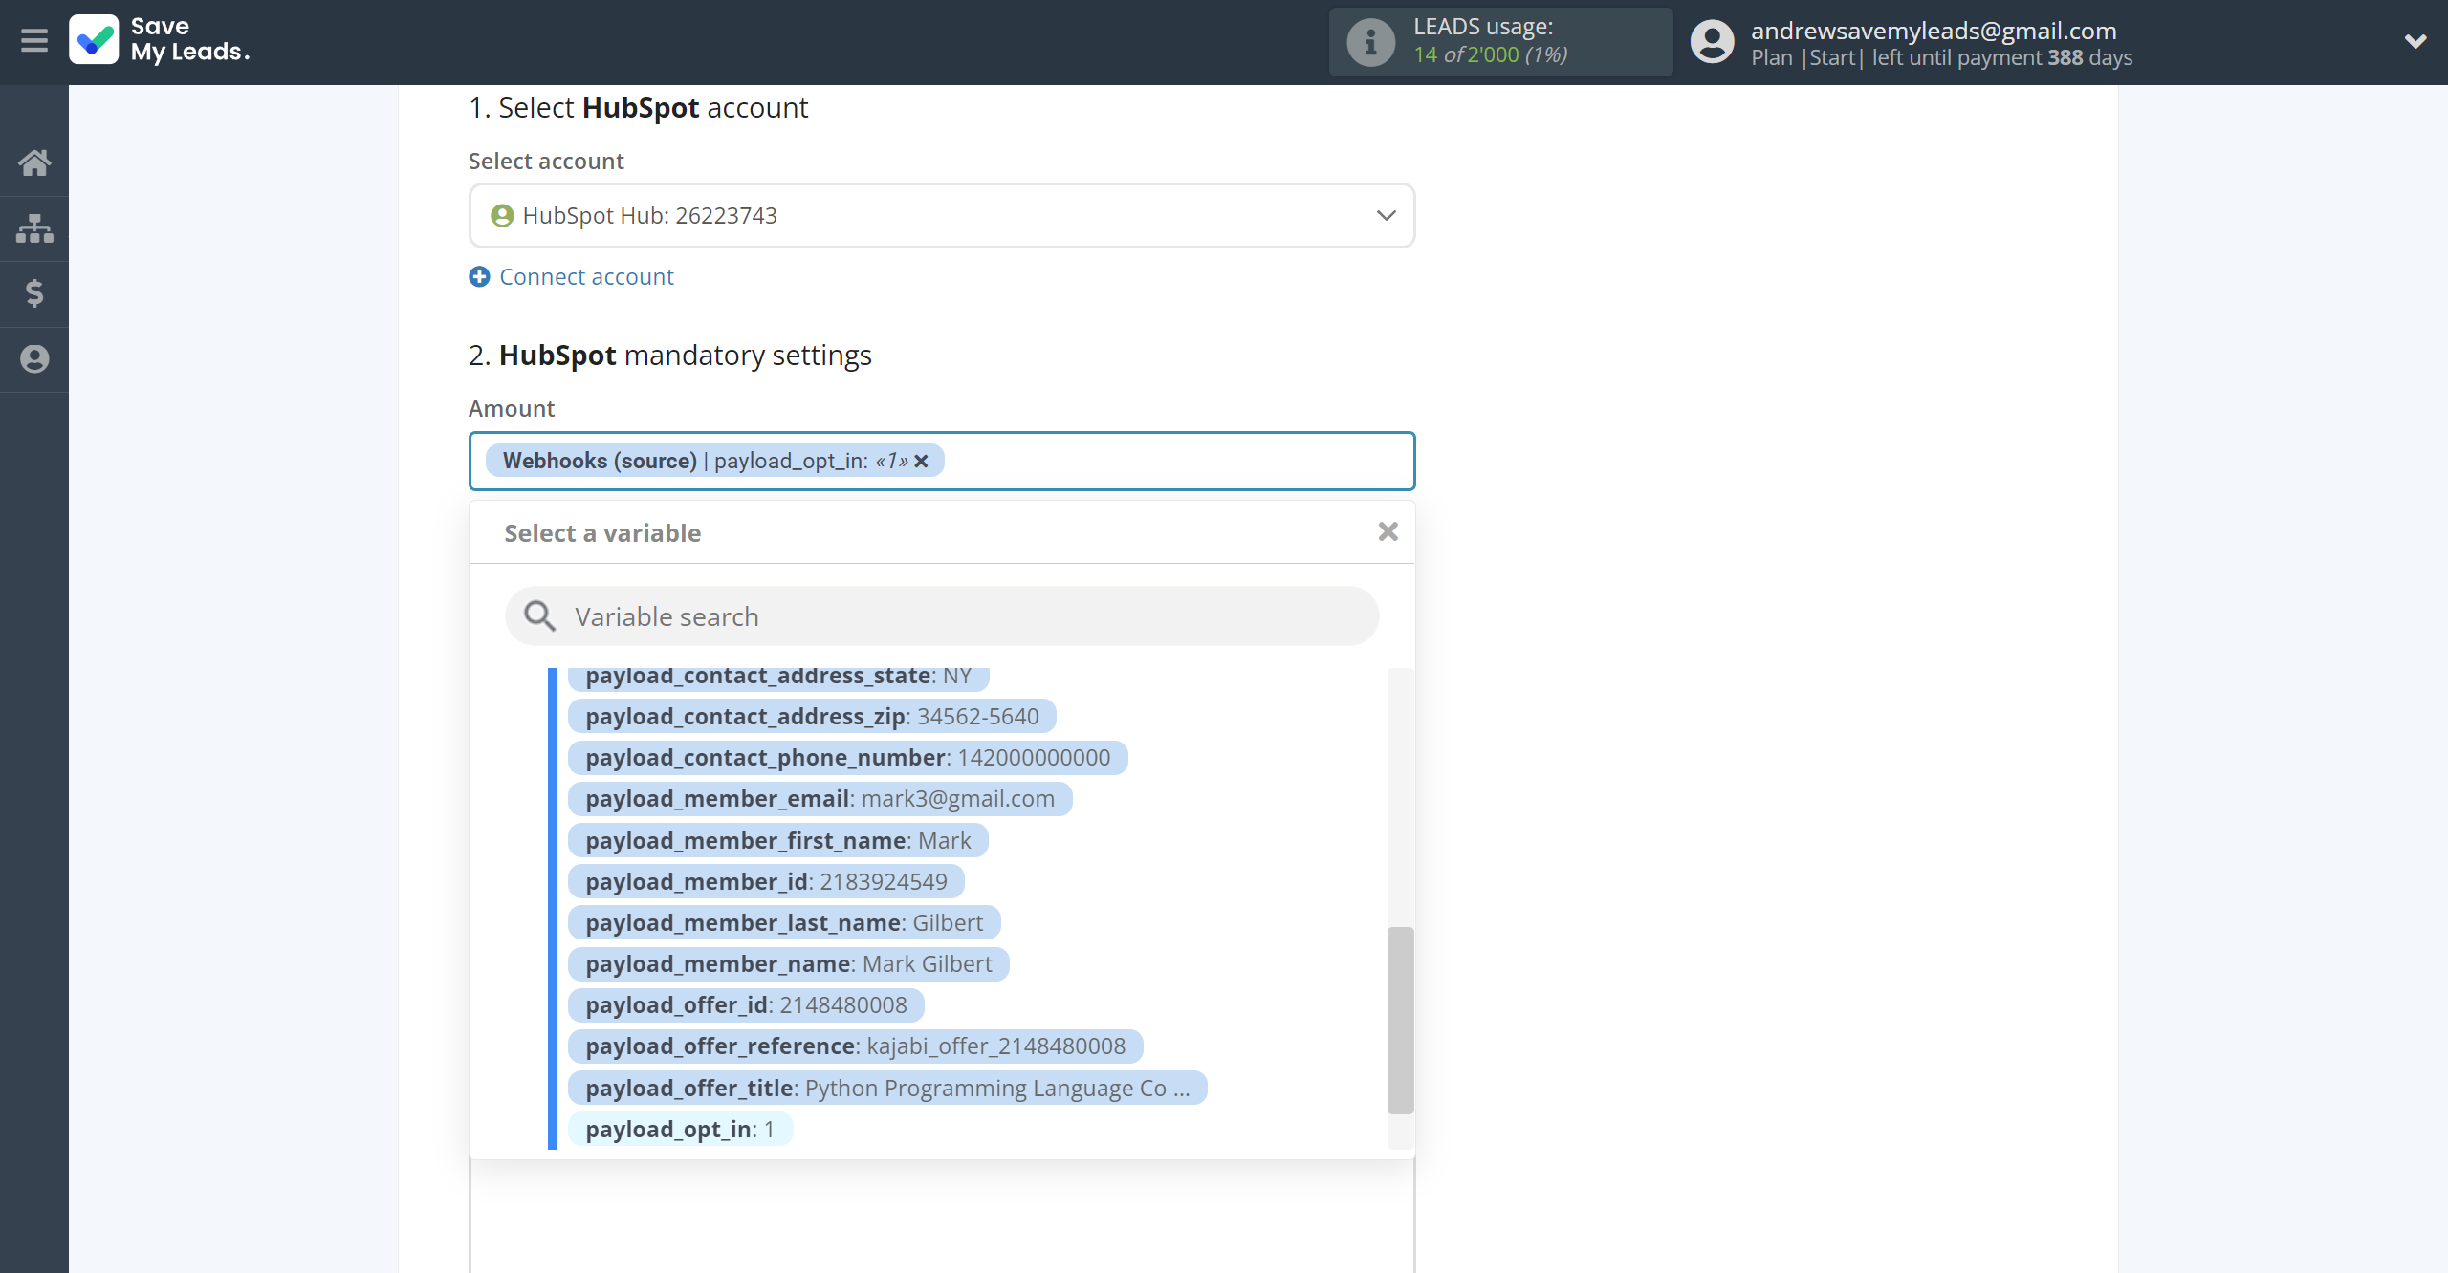Viewport: 2448px width, 1273px height.
Task: Select payload_opt_in variable
Action: tap(681, 1130)
